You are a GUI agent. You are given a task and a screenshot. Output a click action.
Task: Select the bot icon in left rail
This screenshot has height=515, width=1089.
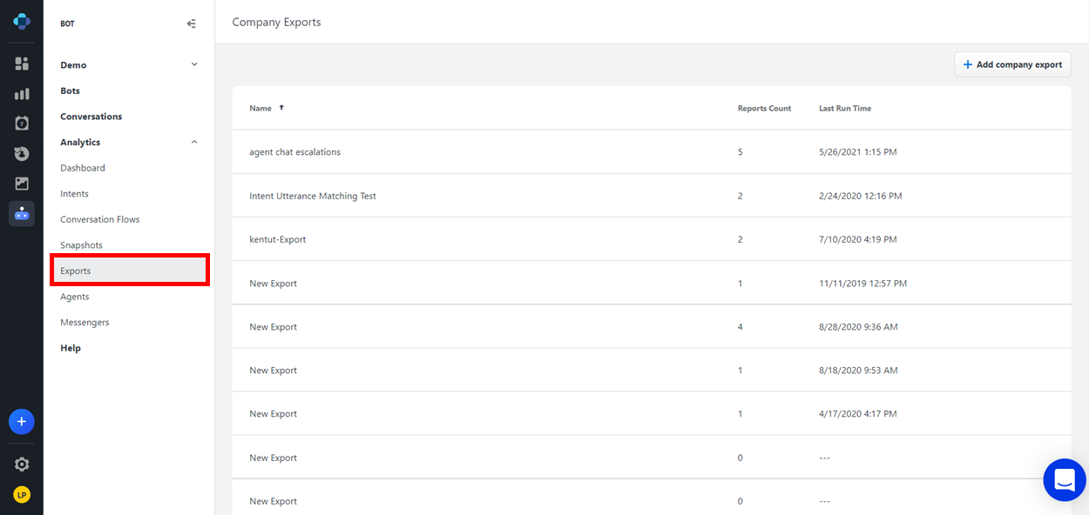pos(22,214)
